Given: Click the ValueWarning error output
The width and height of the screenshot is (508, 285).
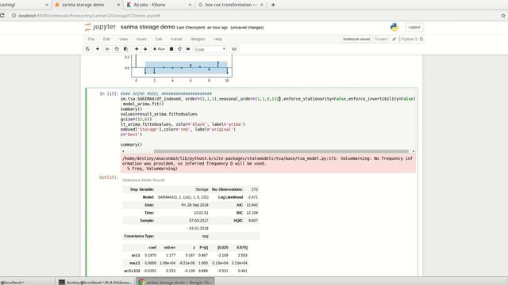Looking at the screenshot, I should (x=268, y=164).
